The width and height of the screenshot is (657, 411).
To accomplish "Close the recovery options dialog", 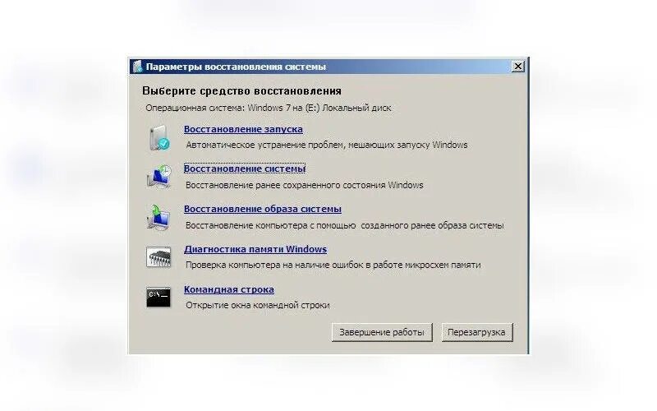I will coord(518,67).
